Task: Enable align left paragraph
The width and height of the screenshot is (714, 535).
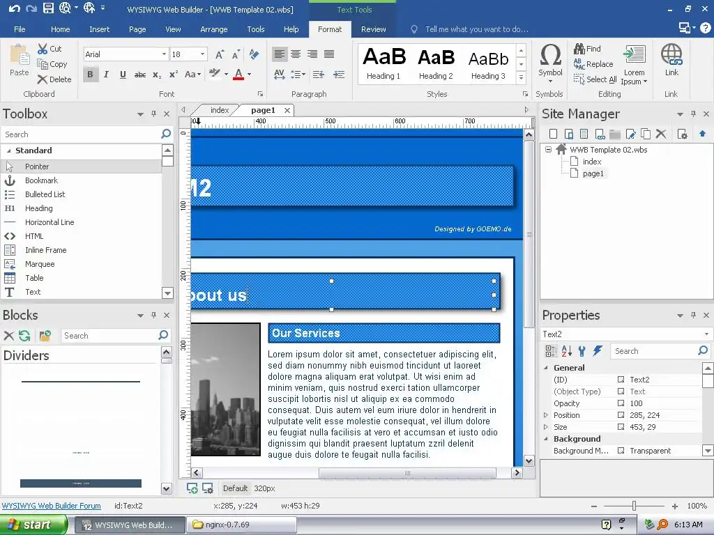Action: (x=279, y=54)
